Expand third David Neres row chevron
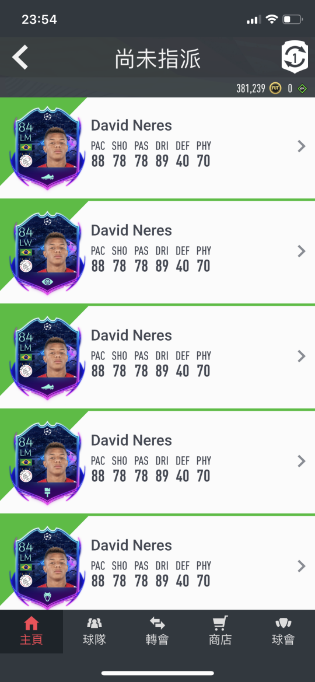The height and width of the screenshot is (682, 315). pos(301,356)
